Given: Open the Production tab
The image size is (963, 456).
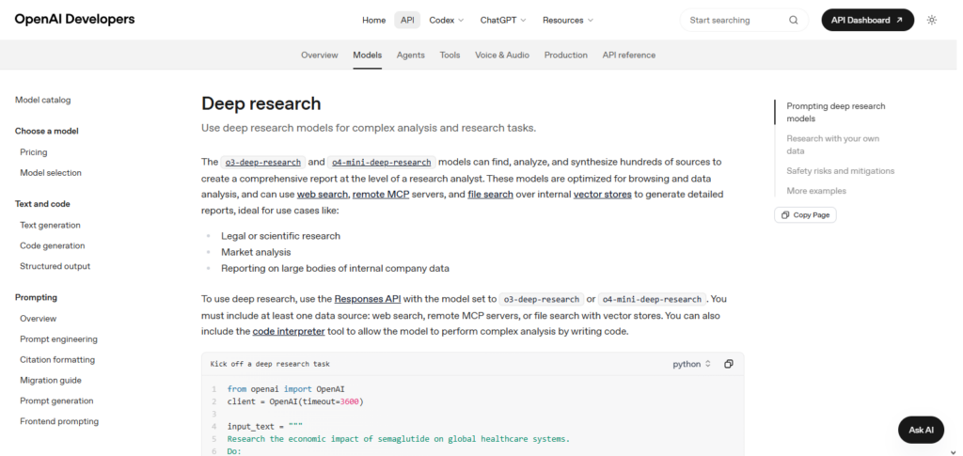Looking at the screenshot, I should point(565,55).
